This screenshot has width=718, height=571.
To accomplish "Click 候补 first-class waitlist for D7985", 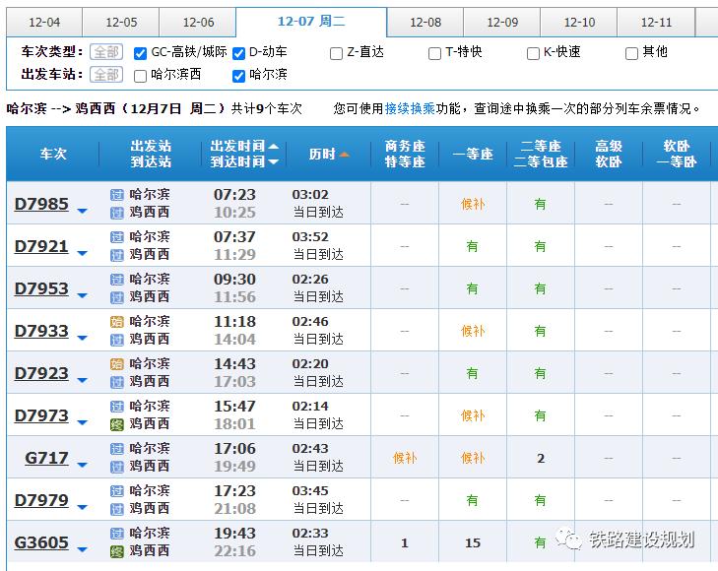I will click(473, 204).
